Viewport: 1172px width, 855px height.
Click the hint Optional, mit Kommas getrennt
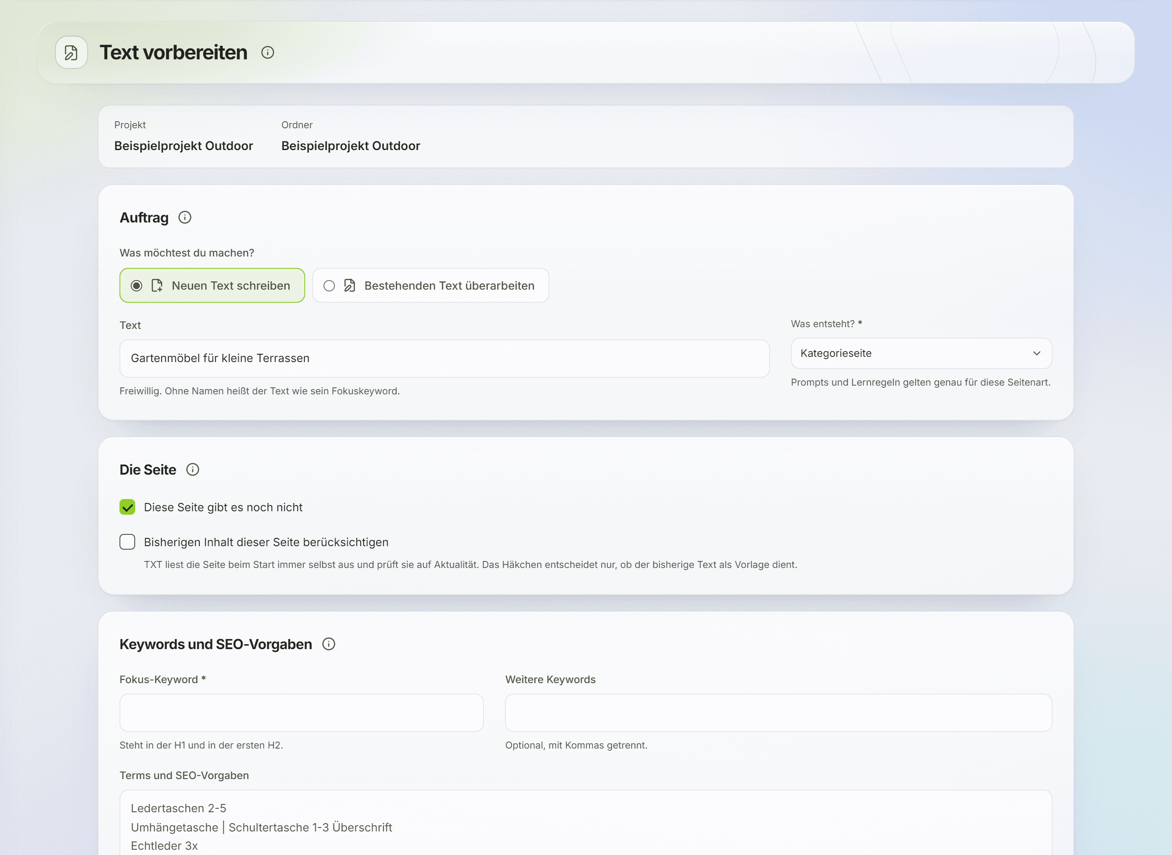click(x=576, y=745)
